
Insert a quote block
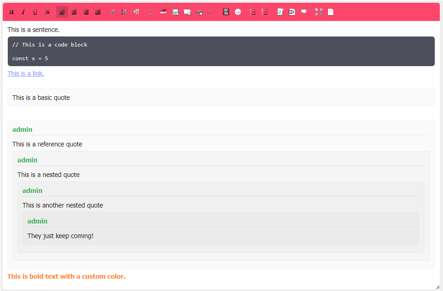click(x=304, y=12)
